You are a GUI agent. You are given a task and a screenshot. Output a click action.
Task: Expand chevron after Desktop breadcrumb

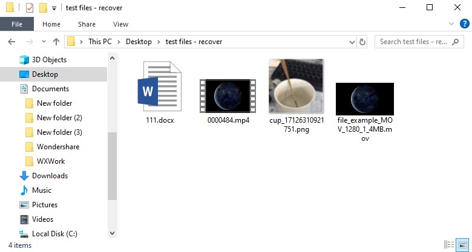[x=159, y=42]
